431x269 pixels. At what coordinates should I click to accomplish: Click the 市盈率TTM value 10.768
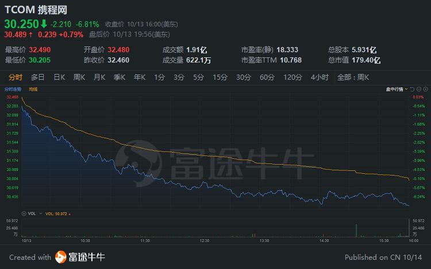pos(291,60)
